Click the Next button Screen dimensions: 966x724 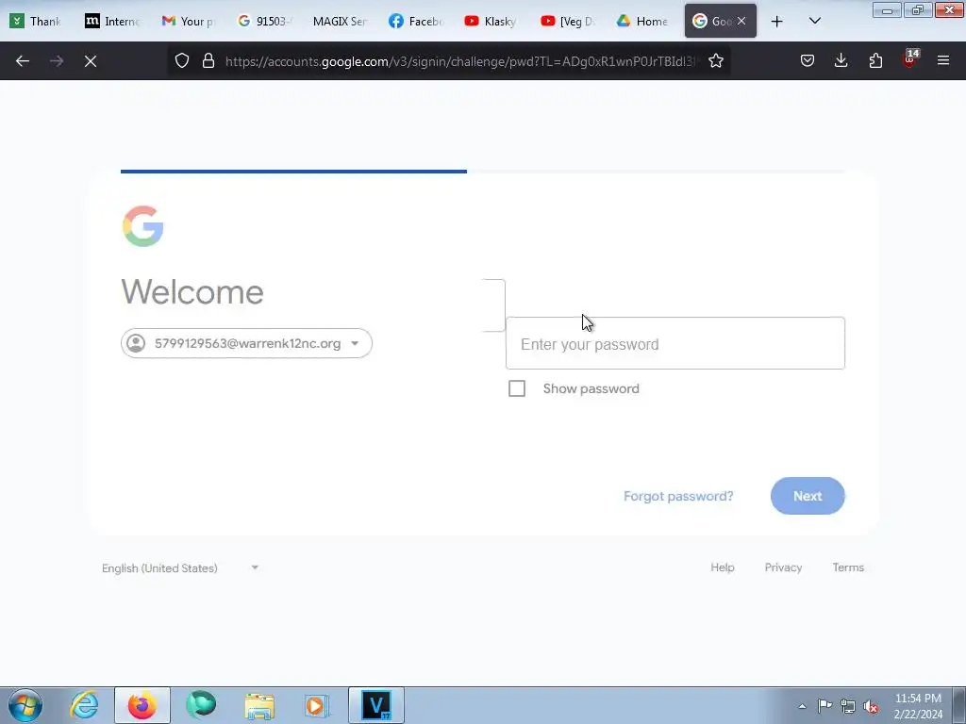(808, 496)
